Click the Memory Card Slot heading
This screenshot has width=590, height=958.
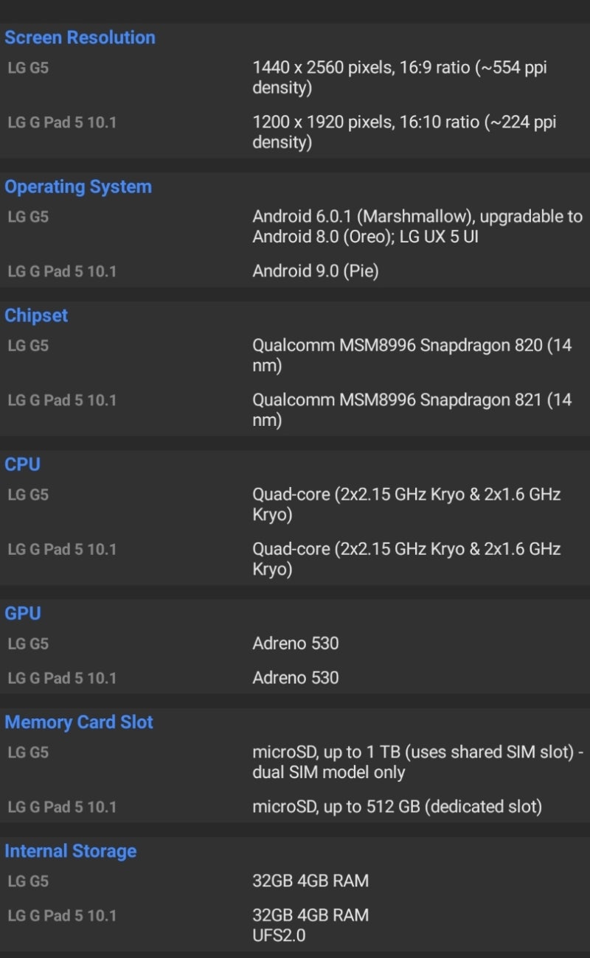79,722
